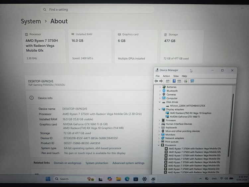
Task: Open the Advanced system settings link
Action: coord(128,163)
